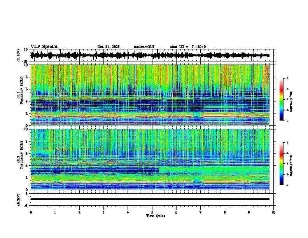Click the "1" tick on time axis
This screenshot has height=238, width=308.
click(55, 212)
